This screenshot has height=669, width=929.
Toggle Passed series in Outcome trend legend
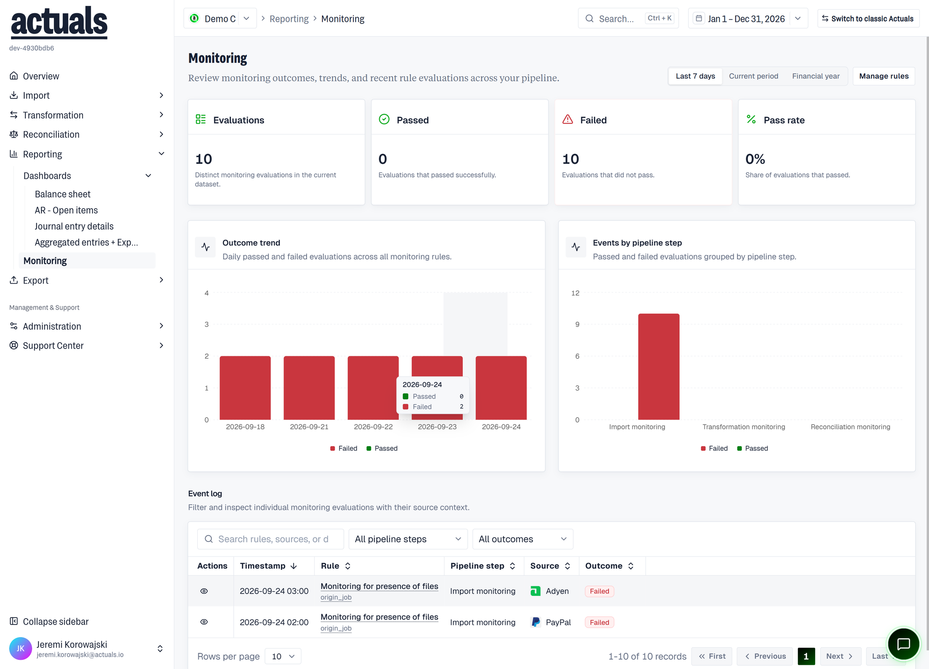[382, 448]
